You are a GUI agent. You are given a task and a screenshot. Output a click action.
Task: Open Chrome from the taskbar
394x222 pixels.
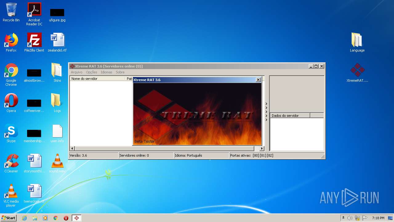click(56, 218)
